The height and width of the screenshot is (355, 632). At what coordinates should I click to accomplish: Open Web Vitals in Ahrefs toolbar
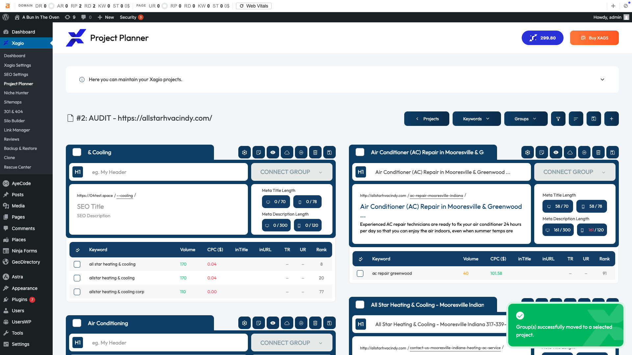[x=254, y=6]
